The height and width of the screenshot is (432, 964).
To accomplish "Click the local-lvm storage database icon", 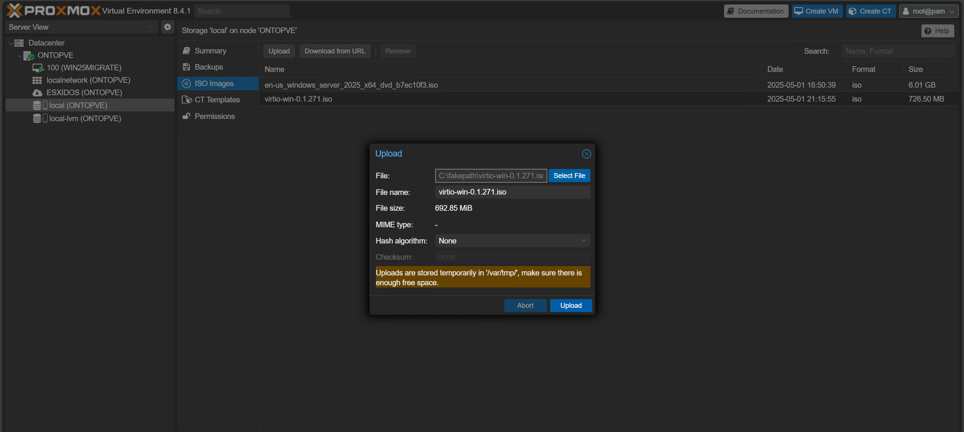I will point(37,119).
